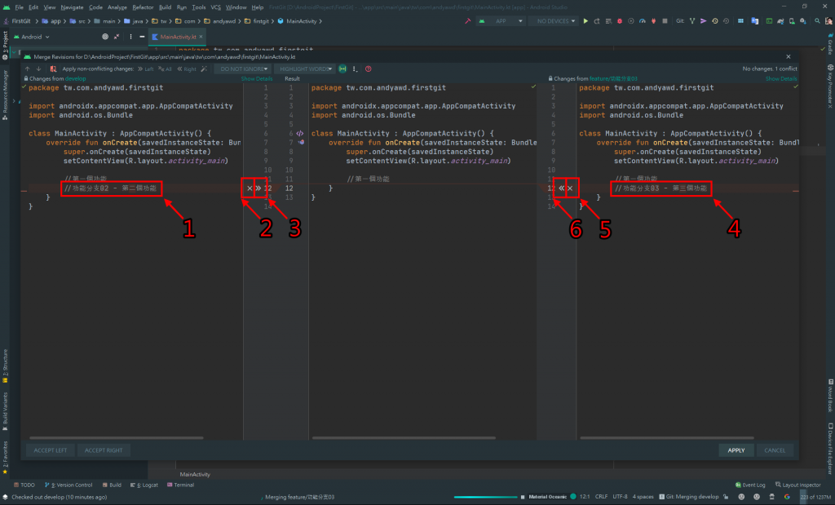Viewport: 835px width, 505px height.
Task: Apply all non-conflicting changes
Action: (x=165, y=69)
